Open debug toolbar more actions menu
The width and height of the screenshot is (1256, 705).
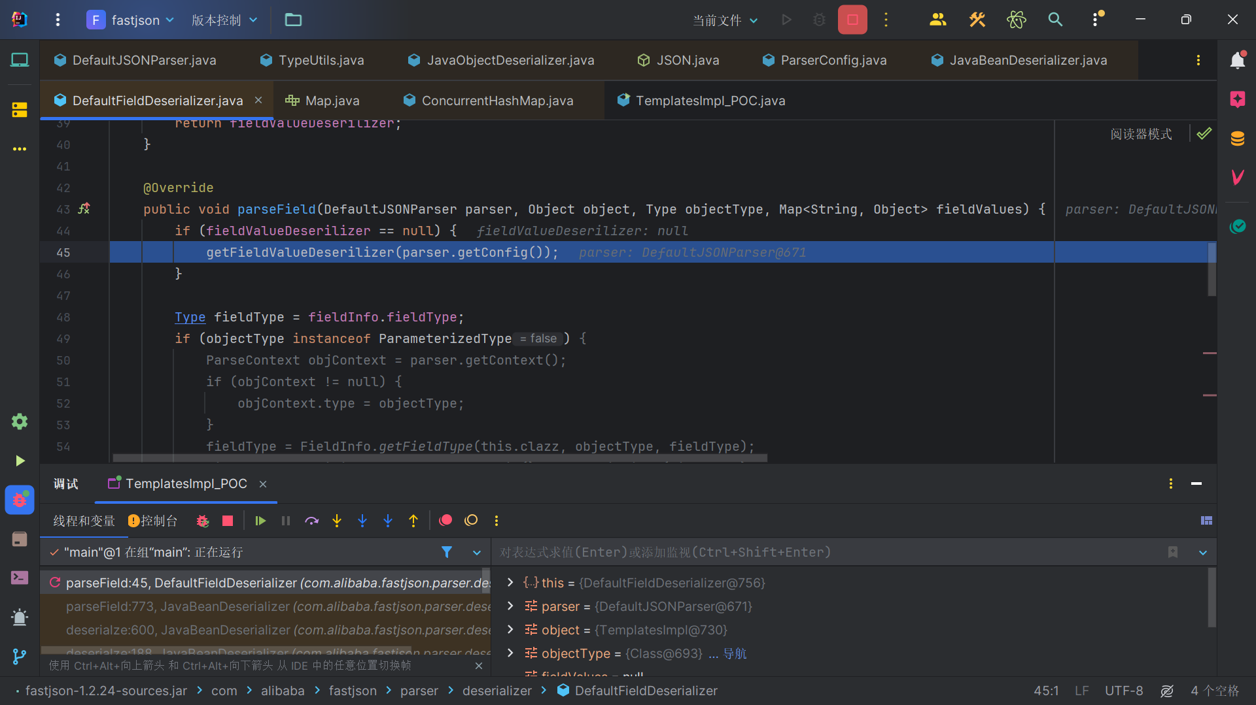[497, 521]
